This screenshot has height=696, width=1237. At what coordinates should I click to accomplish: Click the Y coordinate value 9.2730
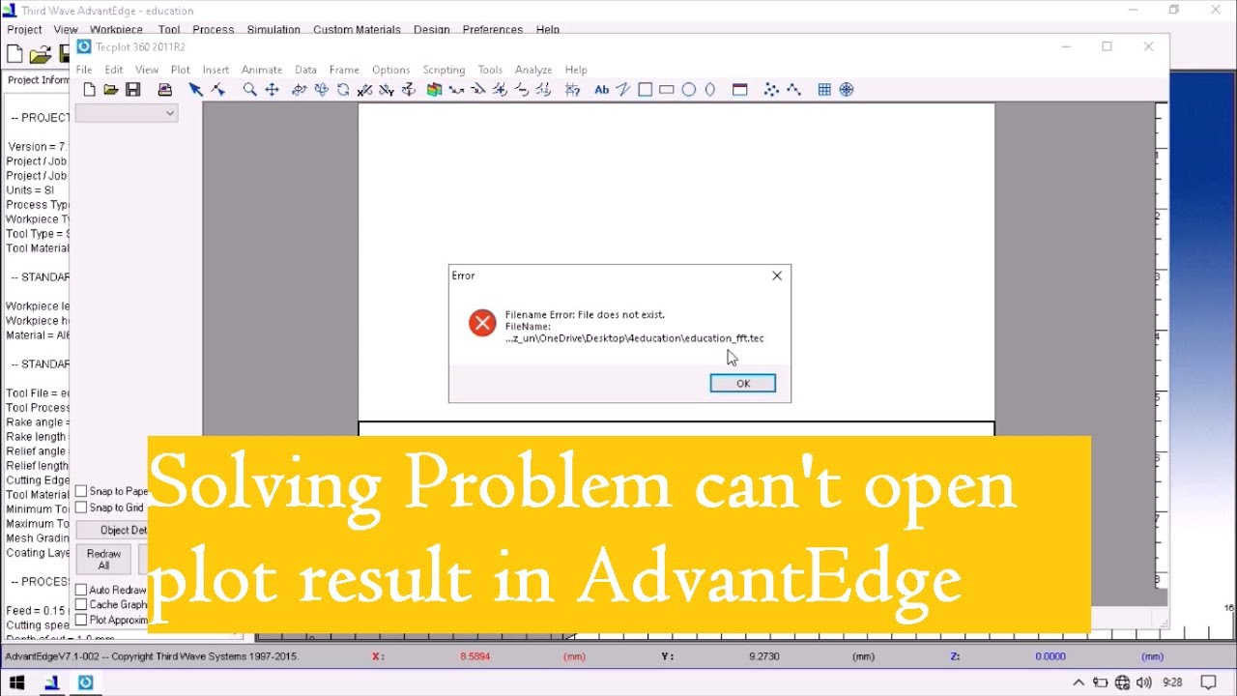pos(762,656)
